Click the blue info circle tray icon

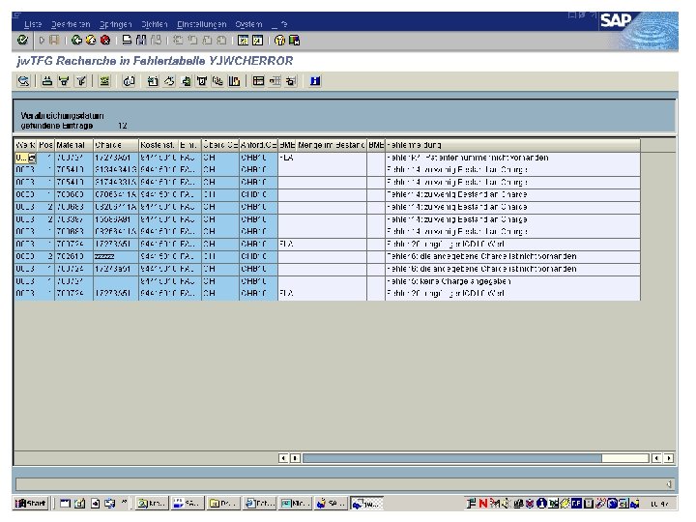541,504
